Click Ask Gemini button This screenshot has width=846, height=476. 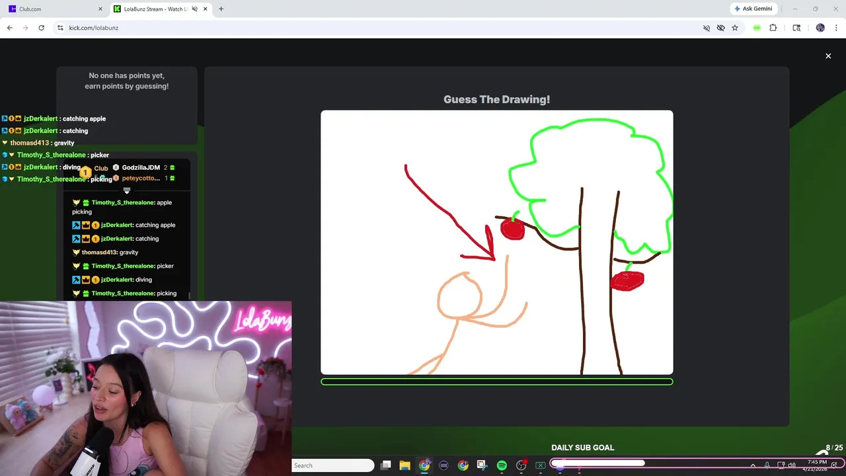[753, 9]
